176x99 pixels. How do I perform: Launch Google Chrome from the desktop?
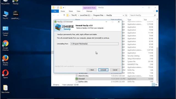pyautogui.click(x=5, y=45)
